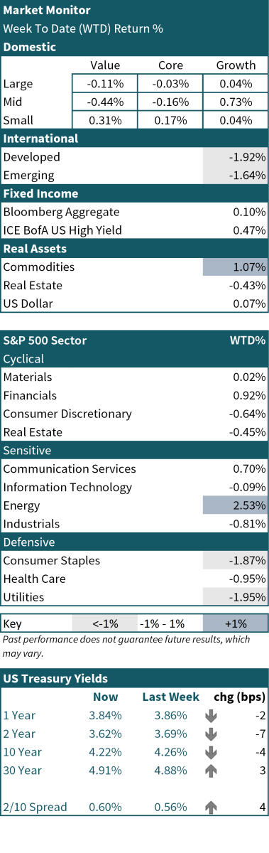Click the Growth column heading
The height and width of the screenshot is (853, 269).
(x=236, y=65)
